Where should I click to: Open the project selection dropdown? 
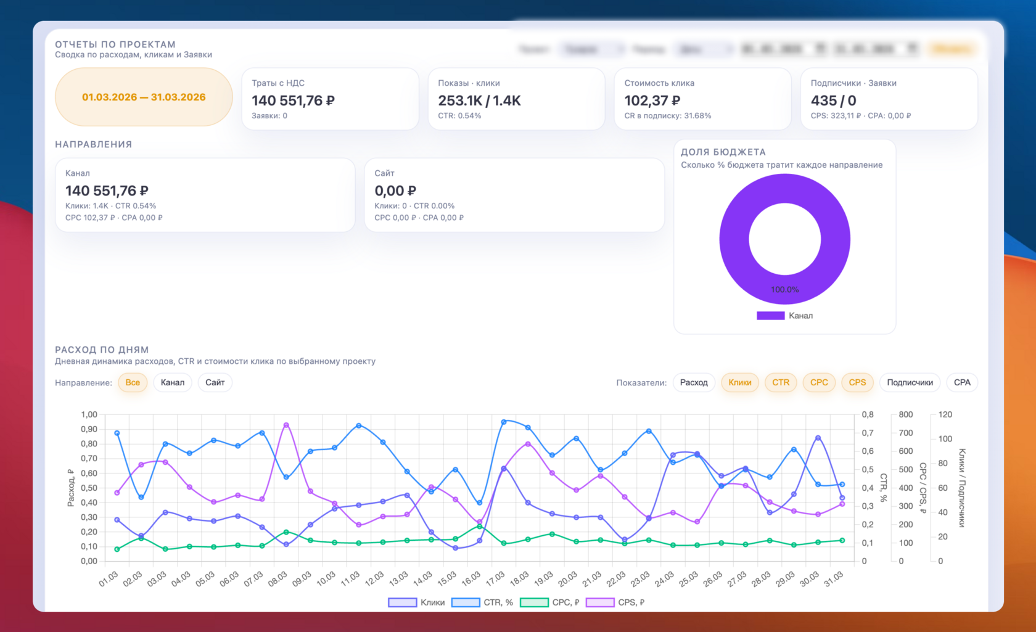tap(591, 49)
